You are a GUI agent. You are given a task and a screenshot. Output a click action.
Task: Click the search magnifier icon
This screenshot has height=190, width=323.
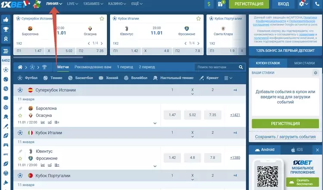point(241,67)
